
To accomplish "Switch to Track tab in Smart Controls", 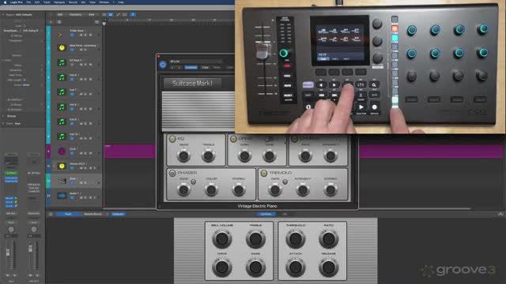I will 68,214.
